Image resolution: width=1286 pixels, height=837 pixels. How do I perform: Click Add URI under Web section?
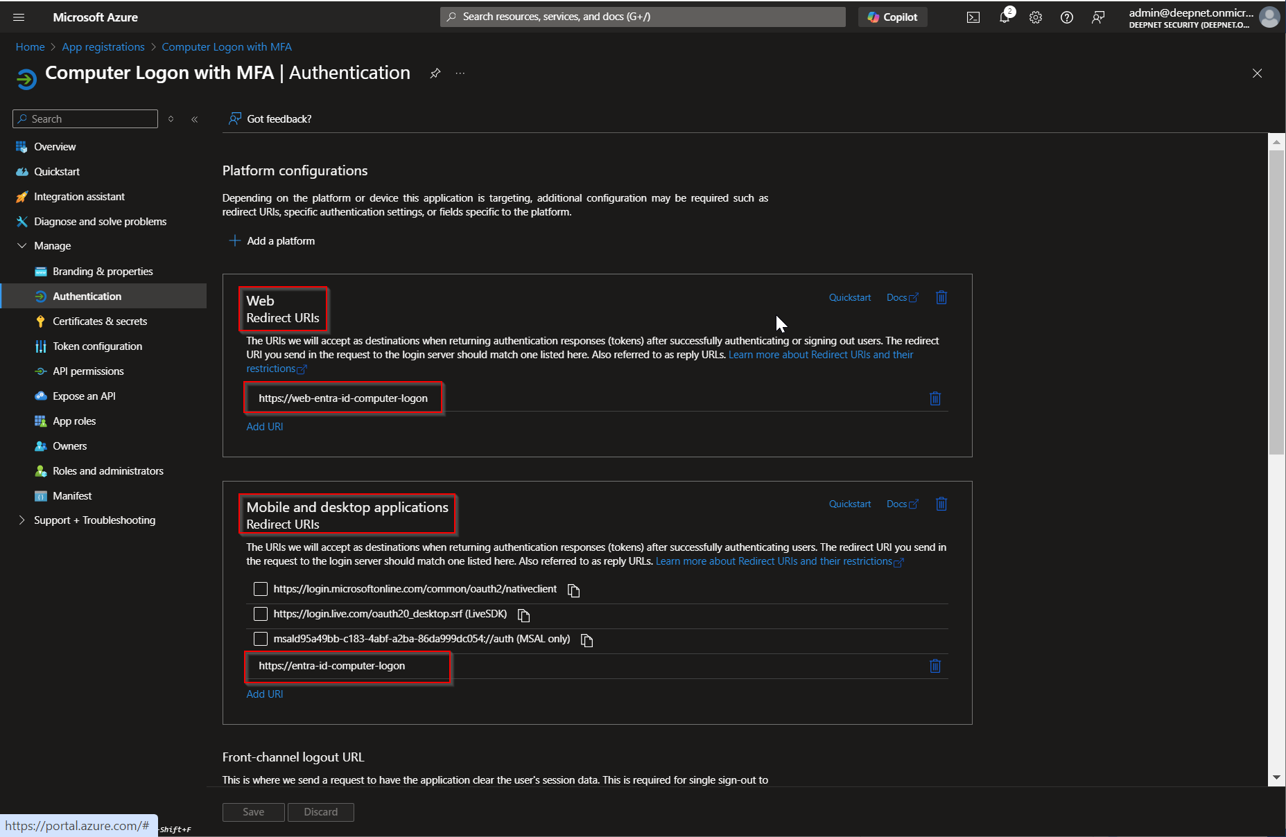(265, 427)
